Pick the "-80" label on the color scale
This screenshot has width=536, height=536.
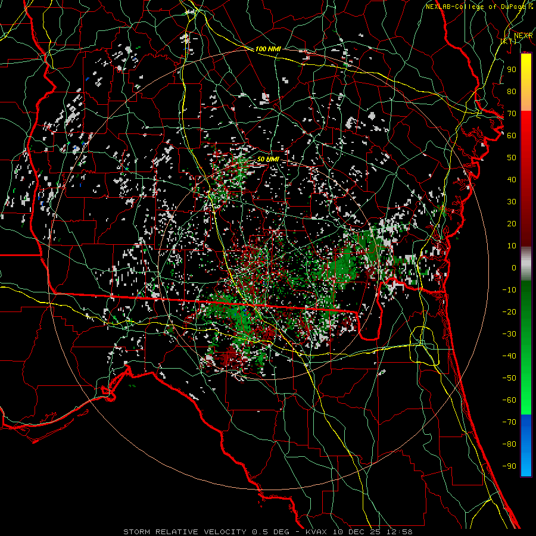coord(509,444)
